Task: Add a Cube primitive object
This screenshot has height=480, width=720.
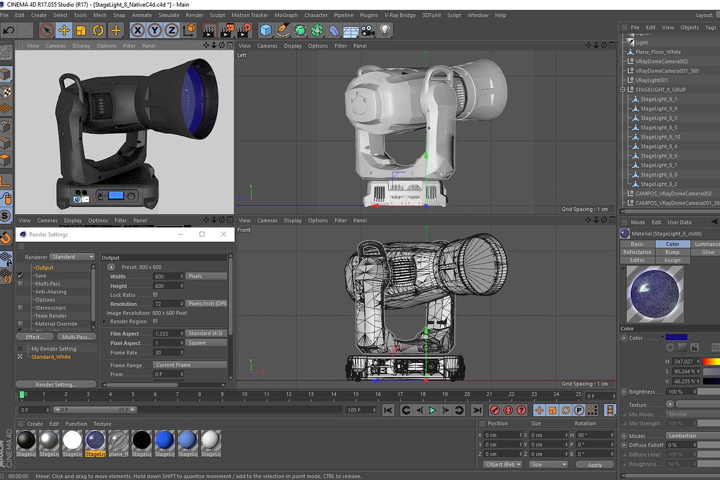Action: [266, 30]
